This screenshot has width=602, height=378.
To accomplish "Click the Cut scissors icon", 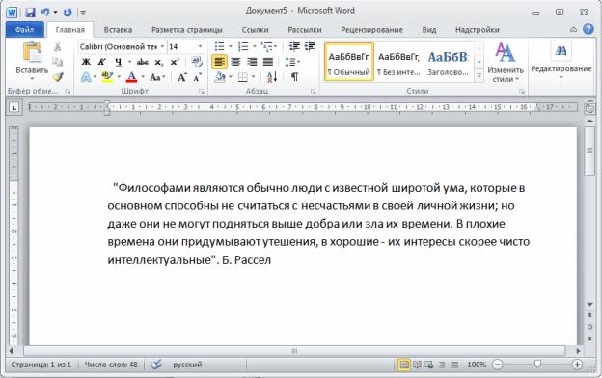I will (58, 47).
